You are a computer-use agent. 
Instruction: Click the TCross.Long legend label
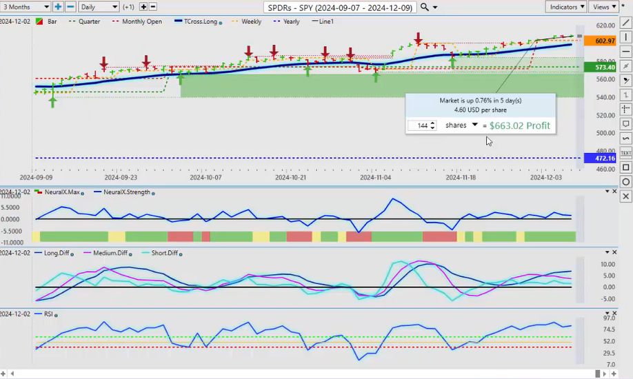coord(201,21)
